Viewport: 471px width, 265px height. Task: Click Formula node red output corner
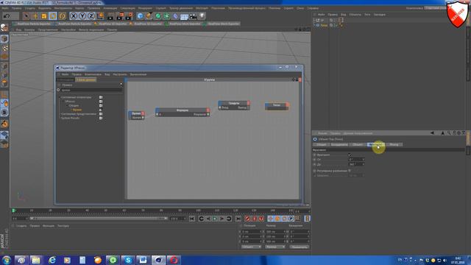[208, 110]
